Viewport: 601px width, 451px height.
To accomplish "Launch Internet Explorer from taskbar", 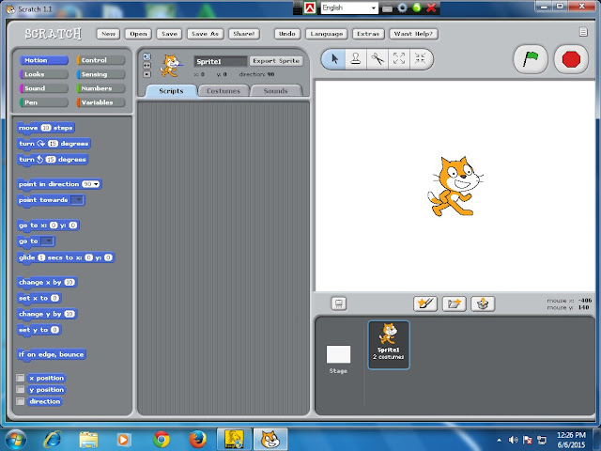I will click(53, 439).
